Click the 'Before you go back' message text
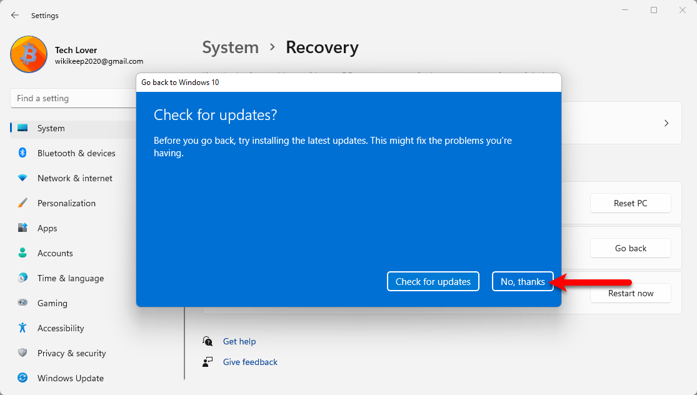The image size is (697, 395). coord(333,147)
